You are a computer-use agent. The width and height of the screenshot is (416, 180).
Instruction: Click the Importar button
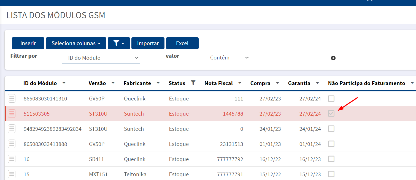point(148,43)
